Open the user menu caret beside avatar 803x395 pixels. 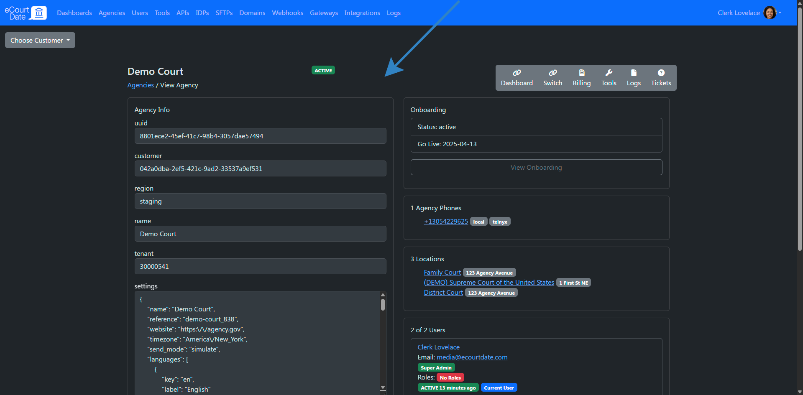coord(780,13)
